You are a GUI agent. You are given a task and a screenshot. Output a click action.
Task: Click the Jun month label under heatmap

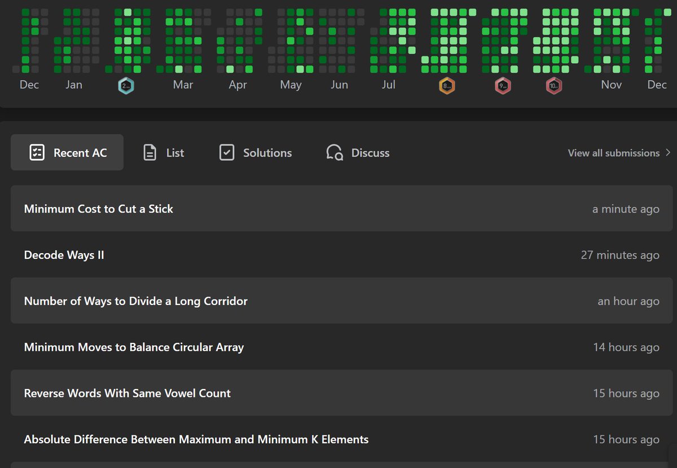coord(339,85)
